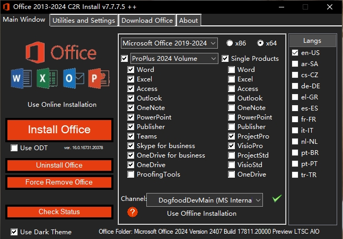
Task: Open the About tab
Action: [x=188, y=21]
